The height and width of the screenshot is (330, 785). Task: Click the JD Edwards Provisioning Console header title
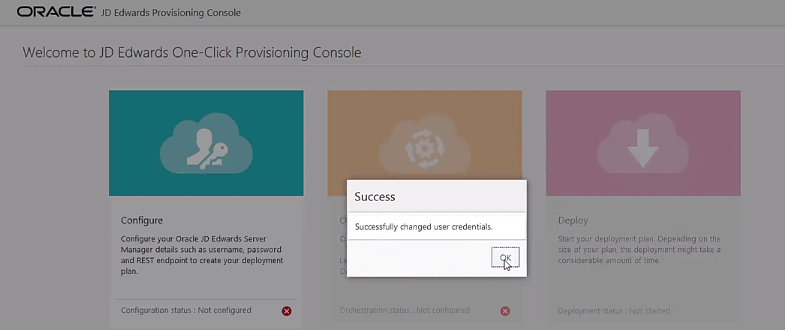coord(170,13)
